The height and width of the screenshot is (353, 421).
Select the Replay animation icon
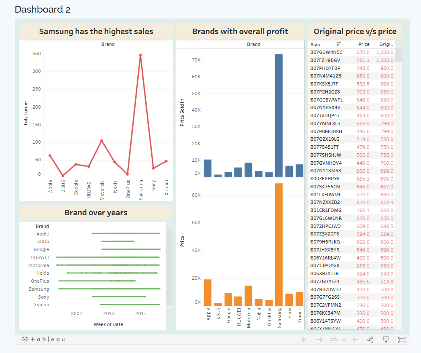(x=334, y=340)
